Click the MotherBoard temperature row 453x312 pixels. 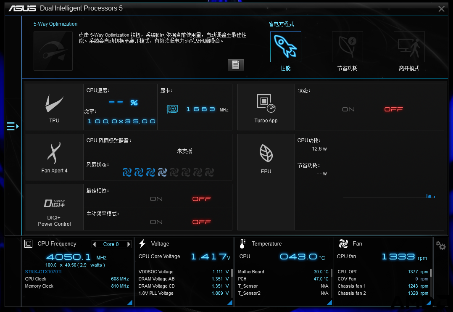click(x=283, y=272)
